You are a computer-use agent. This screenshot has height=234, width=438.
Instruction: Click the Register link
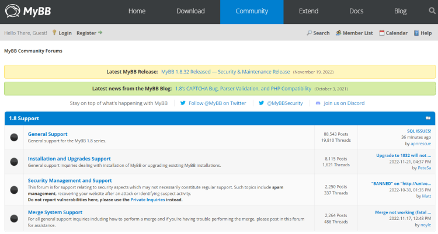(x=86, y=33)
